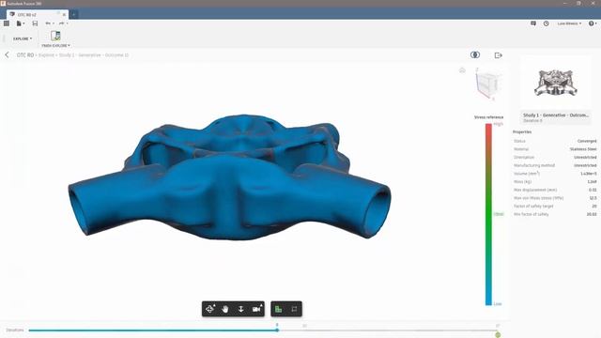Screen dimensions: 601x338
Task: Click the Study 1 - Generative - Outcome title
Action: [x=556, y=115]
